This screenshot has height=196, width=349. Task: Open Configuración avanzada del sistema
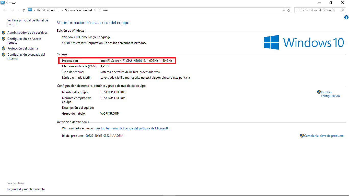tap(26, 56)
